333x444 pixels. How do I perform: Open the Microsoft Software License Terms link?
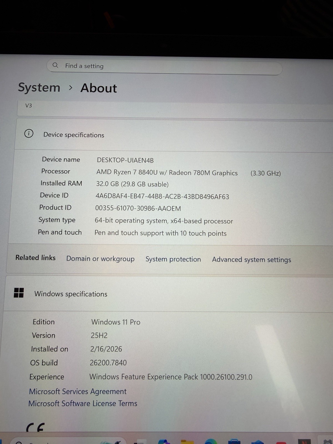click(x=83, y=403)
